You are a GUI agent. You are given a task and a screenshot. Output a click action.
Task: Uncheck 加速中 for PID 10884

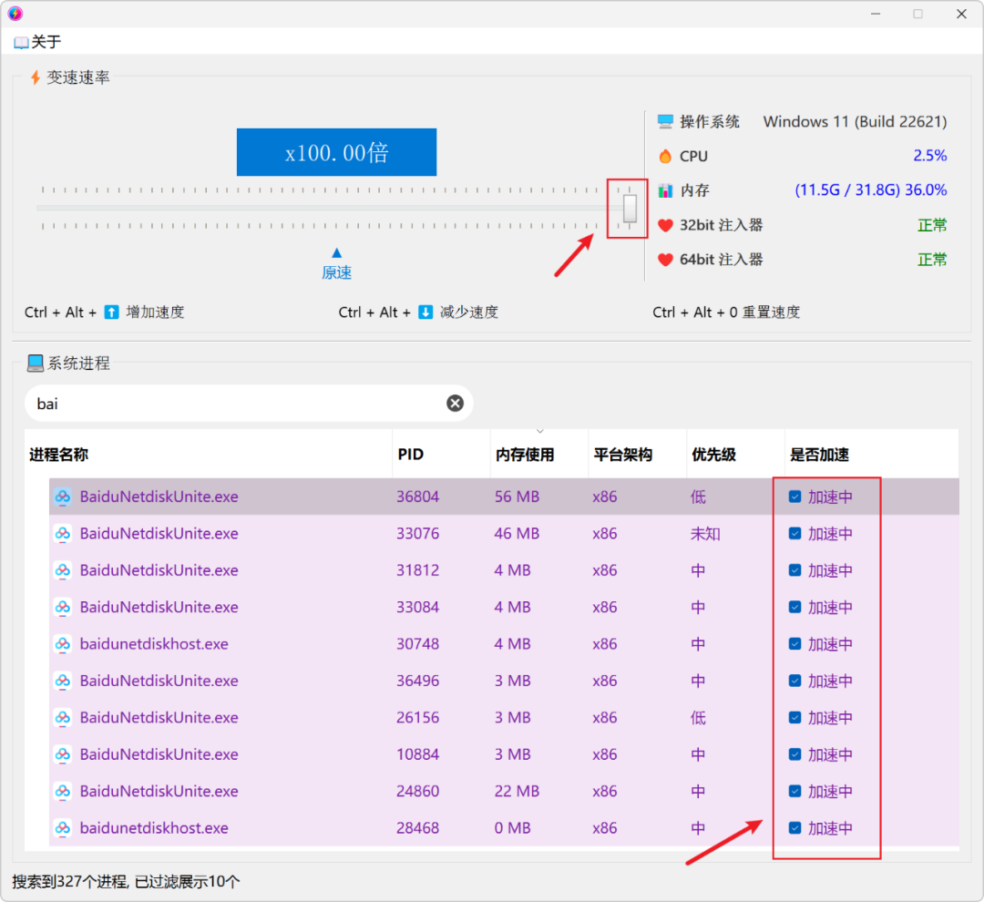pyautogui.click(x=794, y=753)
